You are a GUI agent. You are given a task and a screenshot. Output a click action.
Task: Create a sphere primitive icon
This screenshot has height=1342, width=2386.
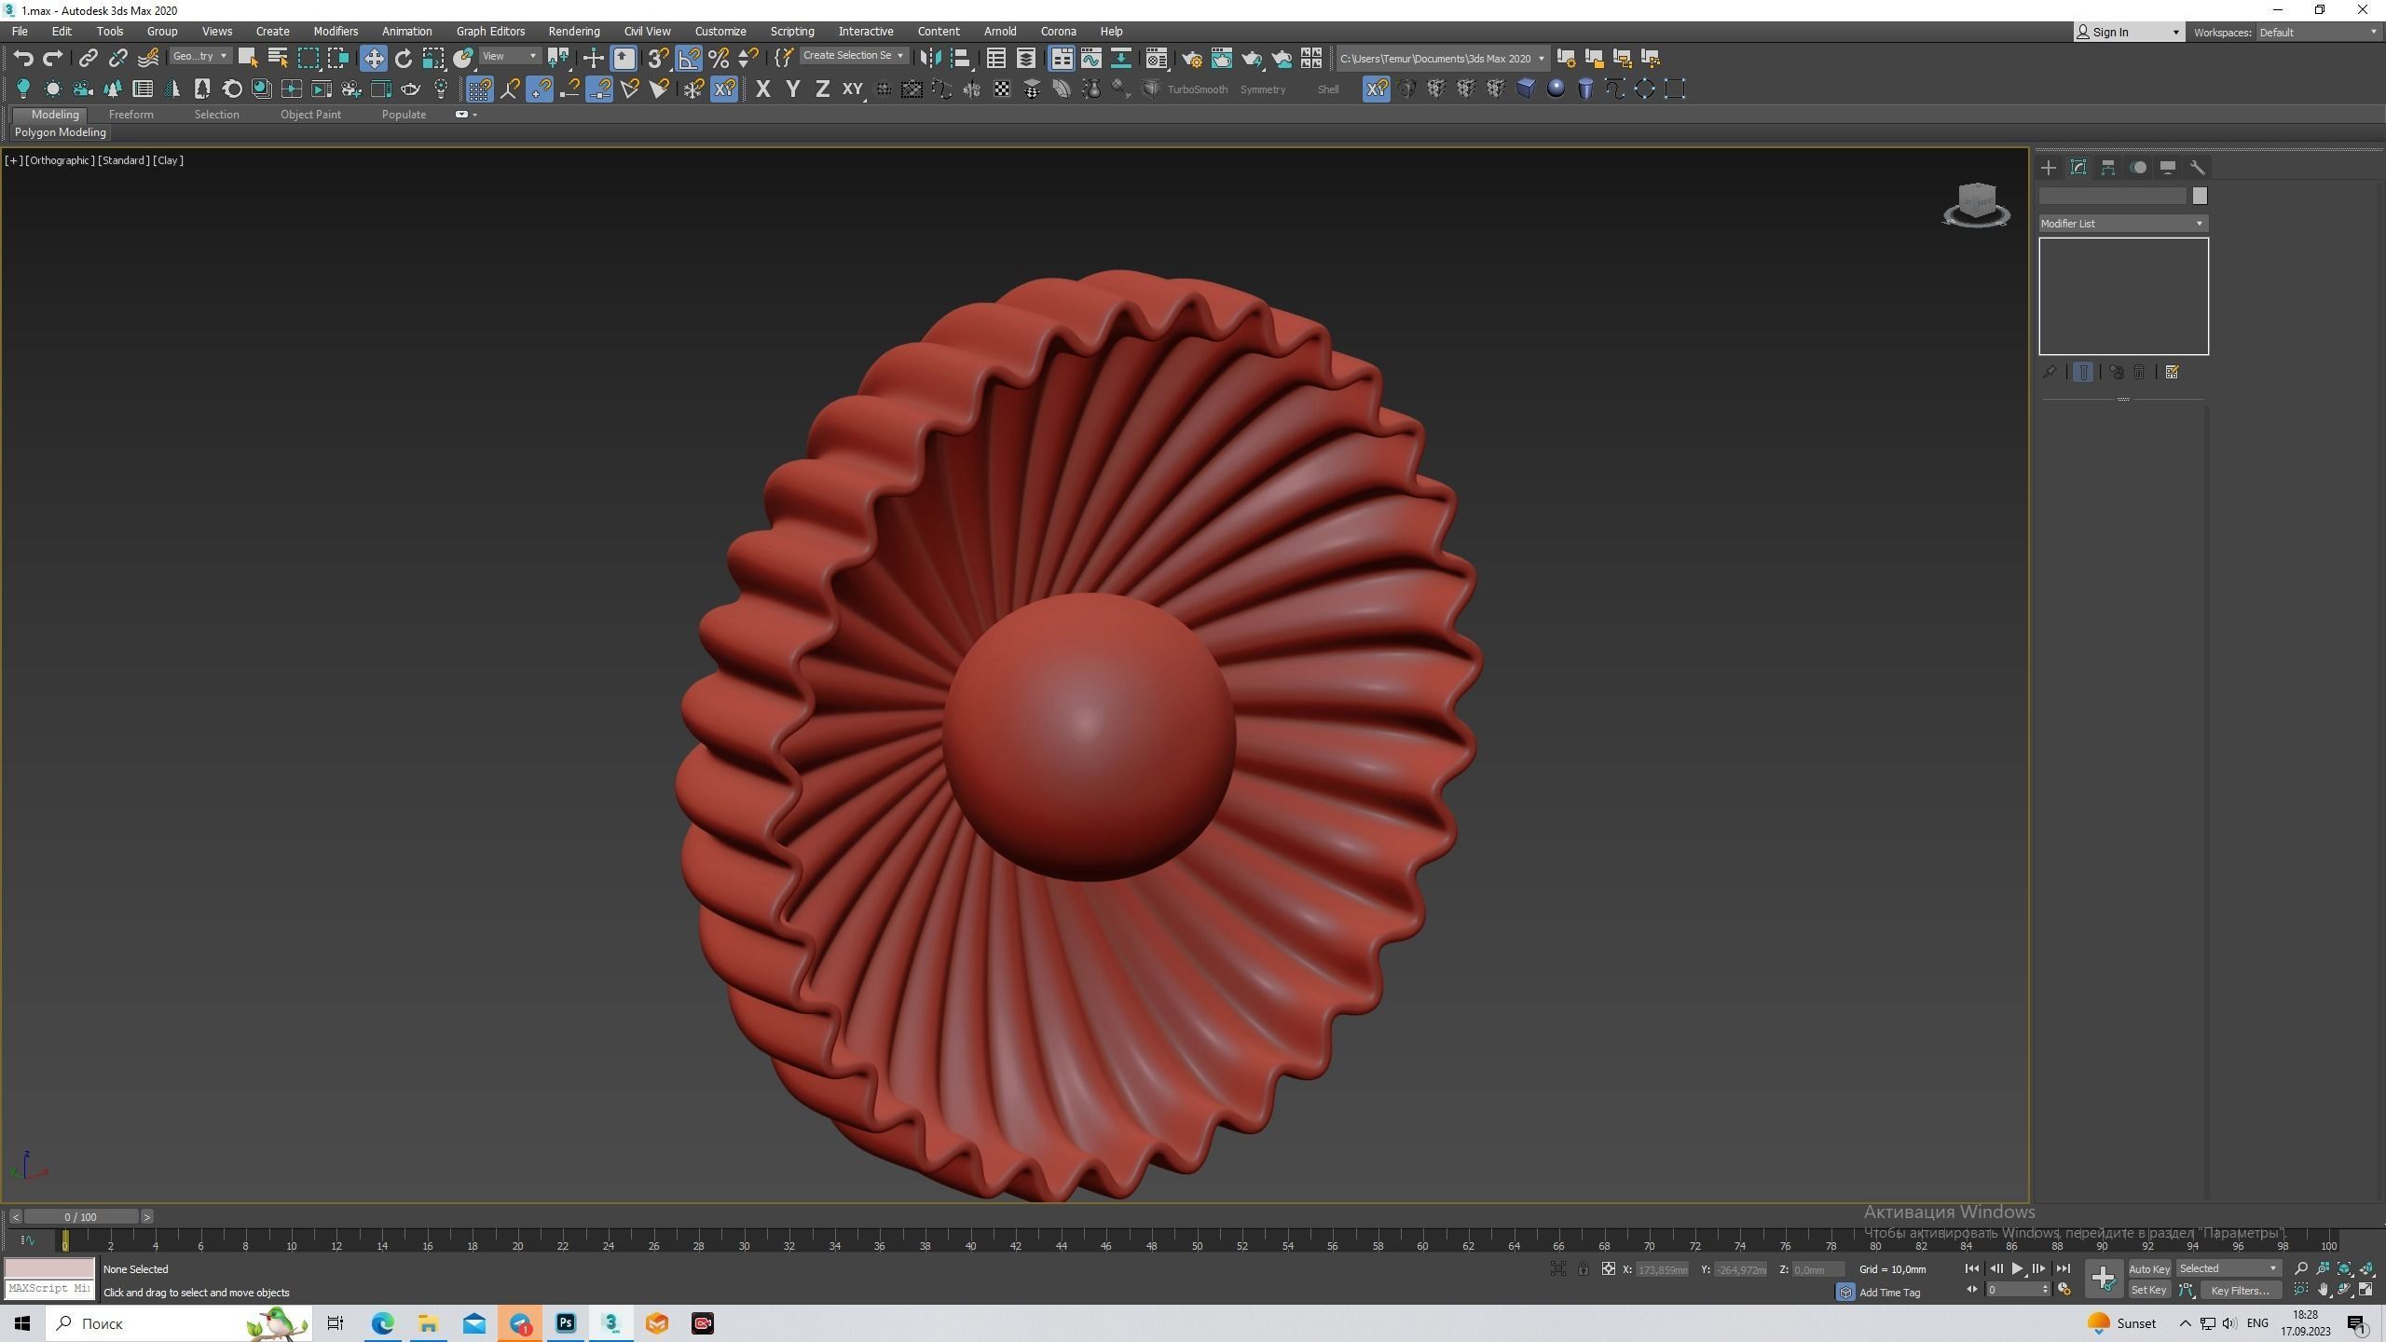tap(1556, 89)
